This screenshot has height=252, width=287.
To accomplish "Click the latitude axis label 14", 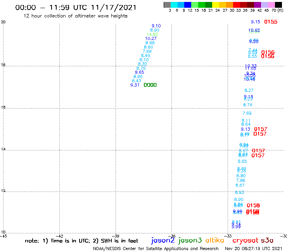I will [3, 149].
